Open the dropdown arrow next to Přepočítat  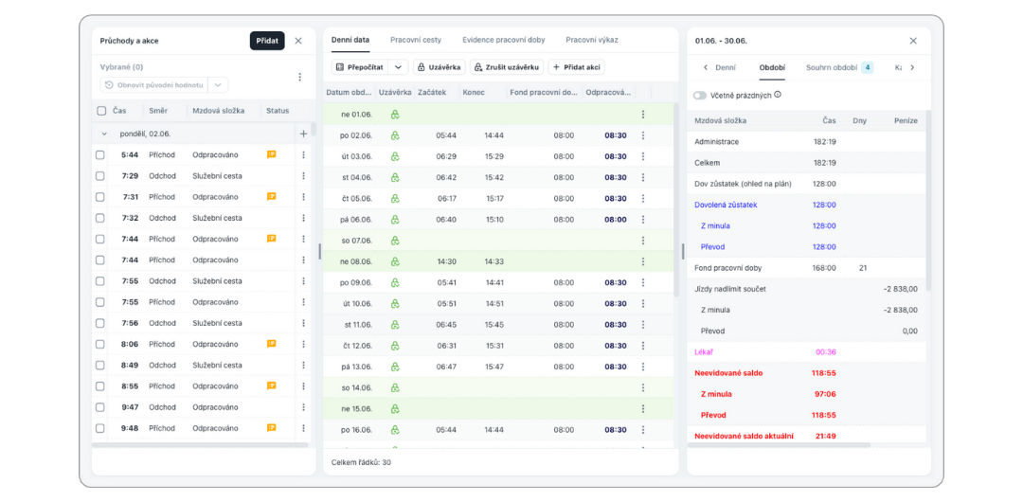398,67
